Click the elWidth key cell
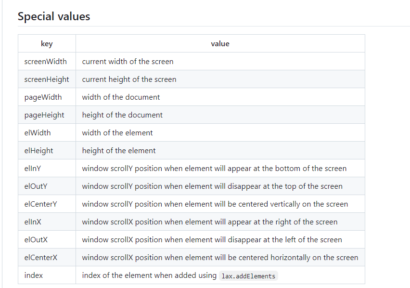 pyautogui.click(x=47, y=132)
